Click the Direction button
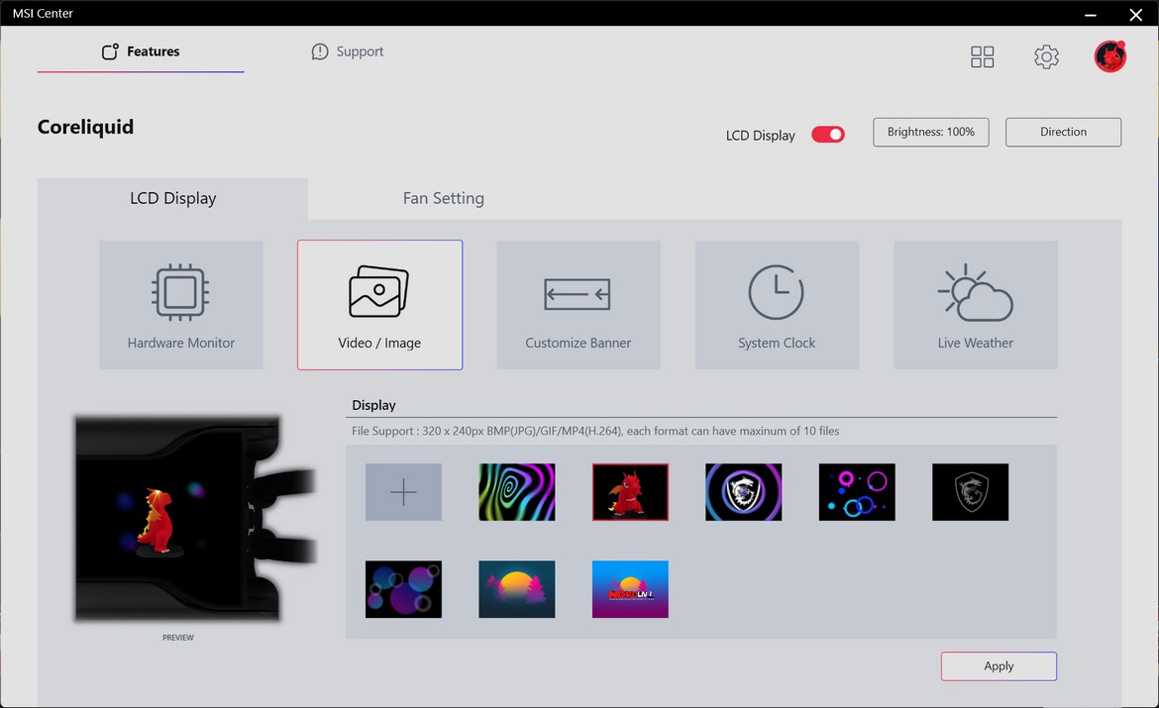The height and width of the screenshot is (708, 1159). coord(1063,133)
